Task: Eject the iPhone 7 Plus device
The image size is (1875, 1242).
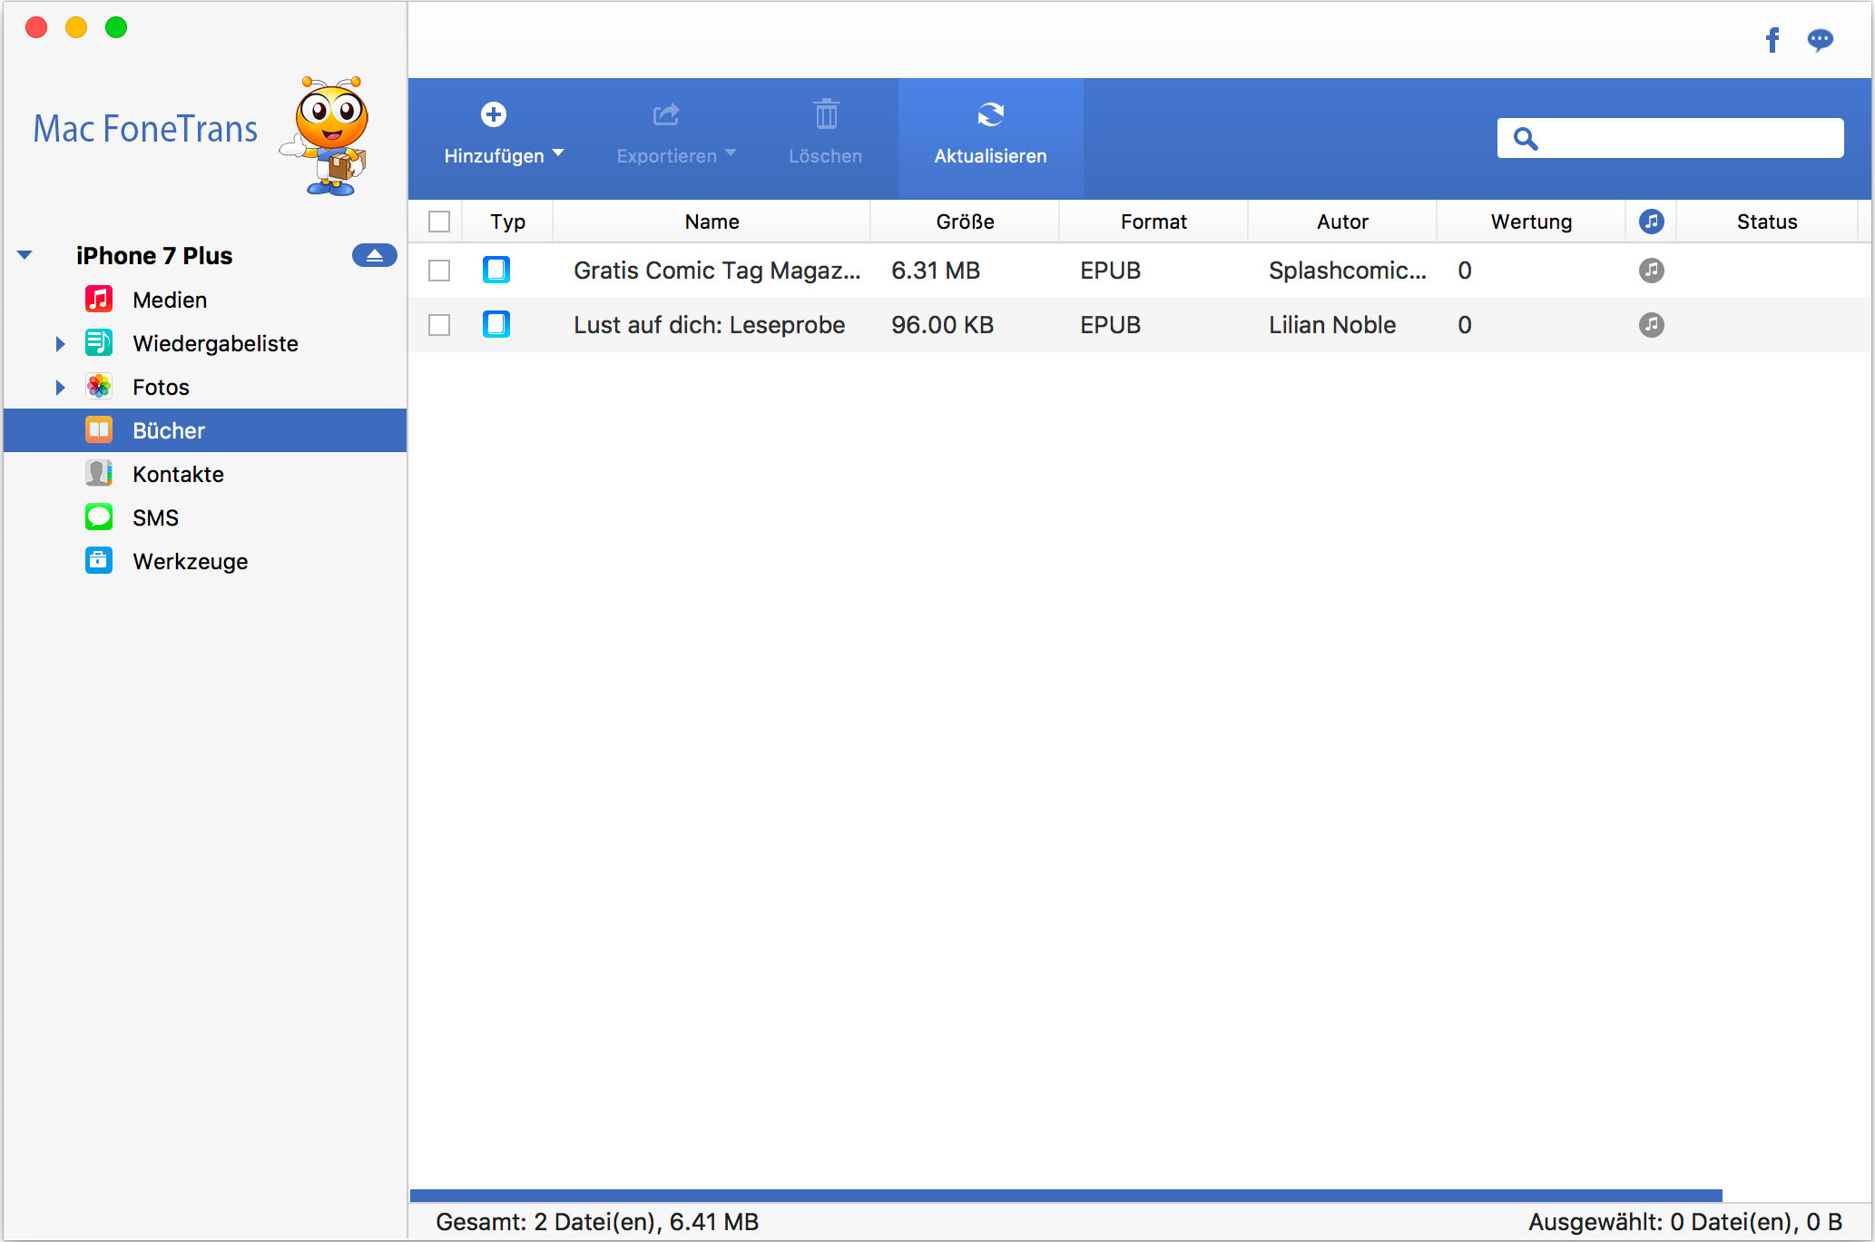Action: 374,256
